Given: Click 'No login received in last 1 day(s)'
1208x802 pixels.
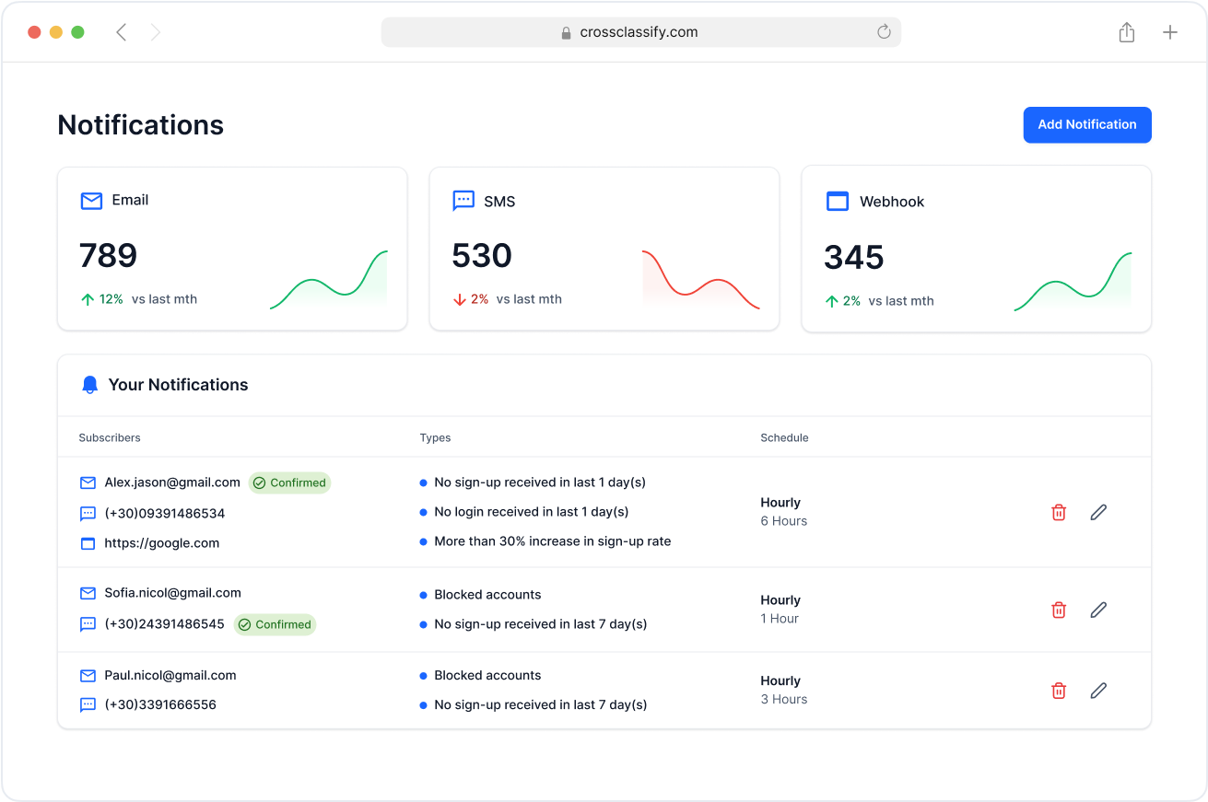Looking at the screenshot, I should coord(532,512).
